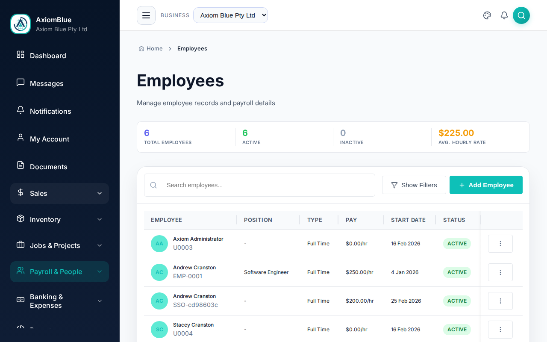The height and width of the screenshot is (342, 547).
Task: Select Payroll & People menu item
Action: (x=60, y=271)
